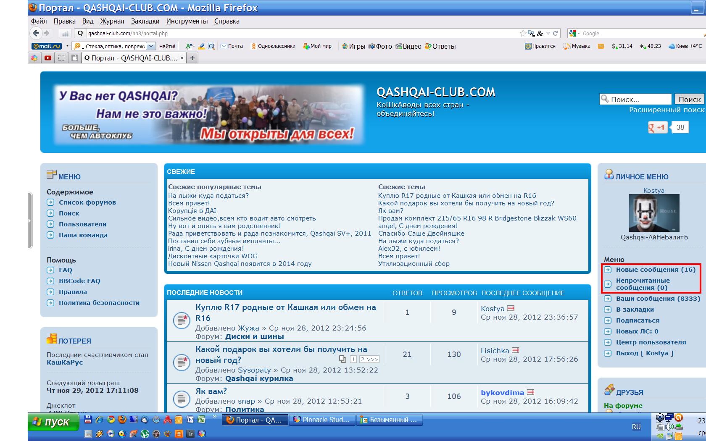Click the Одноклассники toolbar icon
The width and height of the screenshot is (706, 441).
[x=273, y=46]
